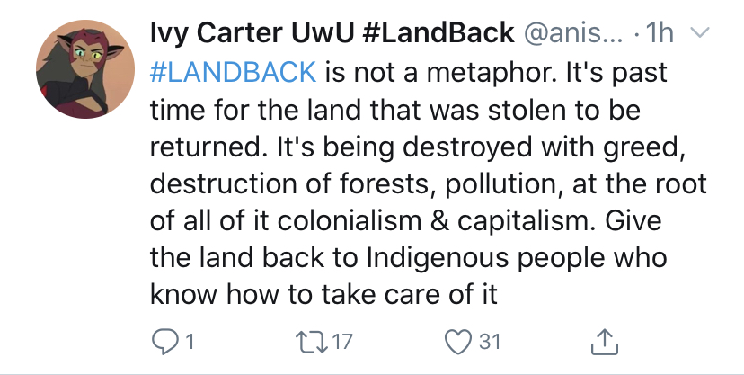
Task: Follow the blue #LANDBACK hashtag link
Action: pyautogui.click(x=233, y=72)
